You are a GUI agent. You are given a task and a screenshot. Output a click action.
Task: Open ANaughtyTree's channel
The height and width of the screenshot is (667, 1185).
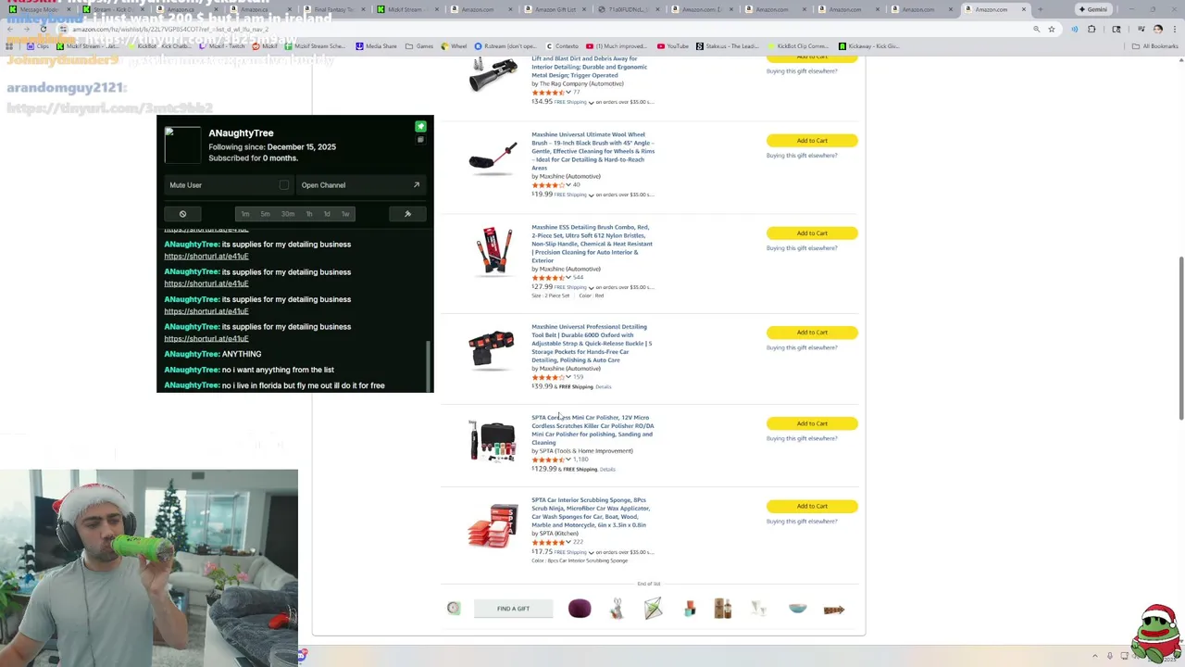[x=360, y=185]
